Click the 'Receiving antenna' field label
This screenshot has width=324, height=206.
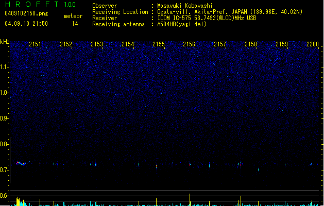118,24
